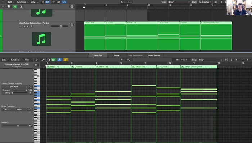Open the command-click marquee tool menu in tracks area
This screenshot has height=143, width=252.
click(129, 2)
